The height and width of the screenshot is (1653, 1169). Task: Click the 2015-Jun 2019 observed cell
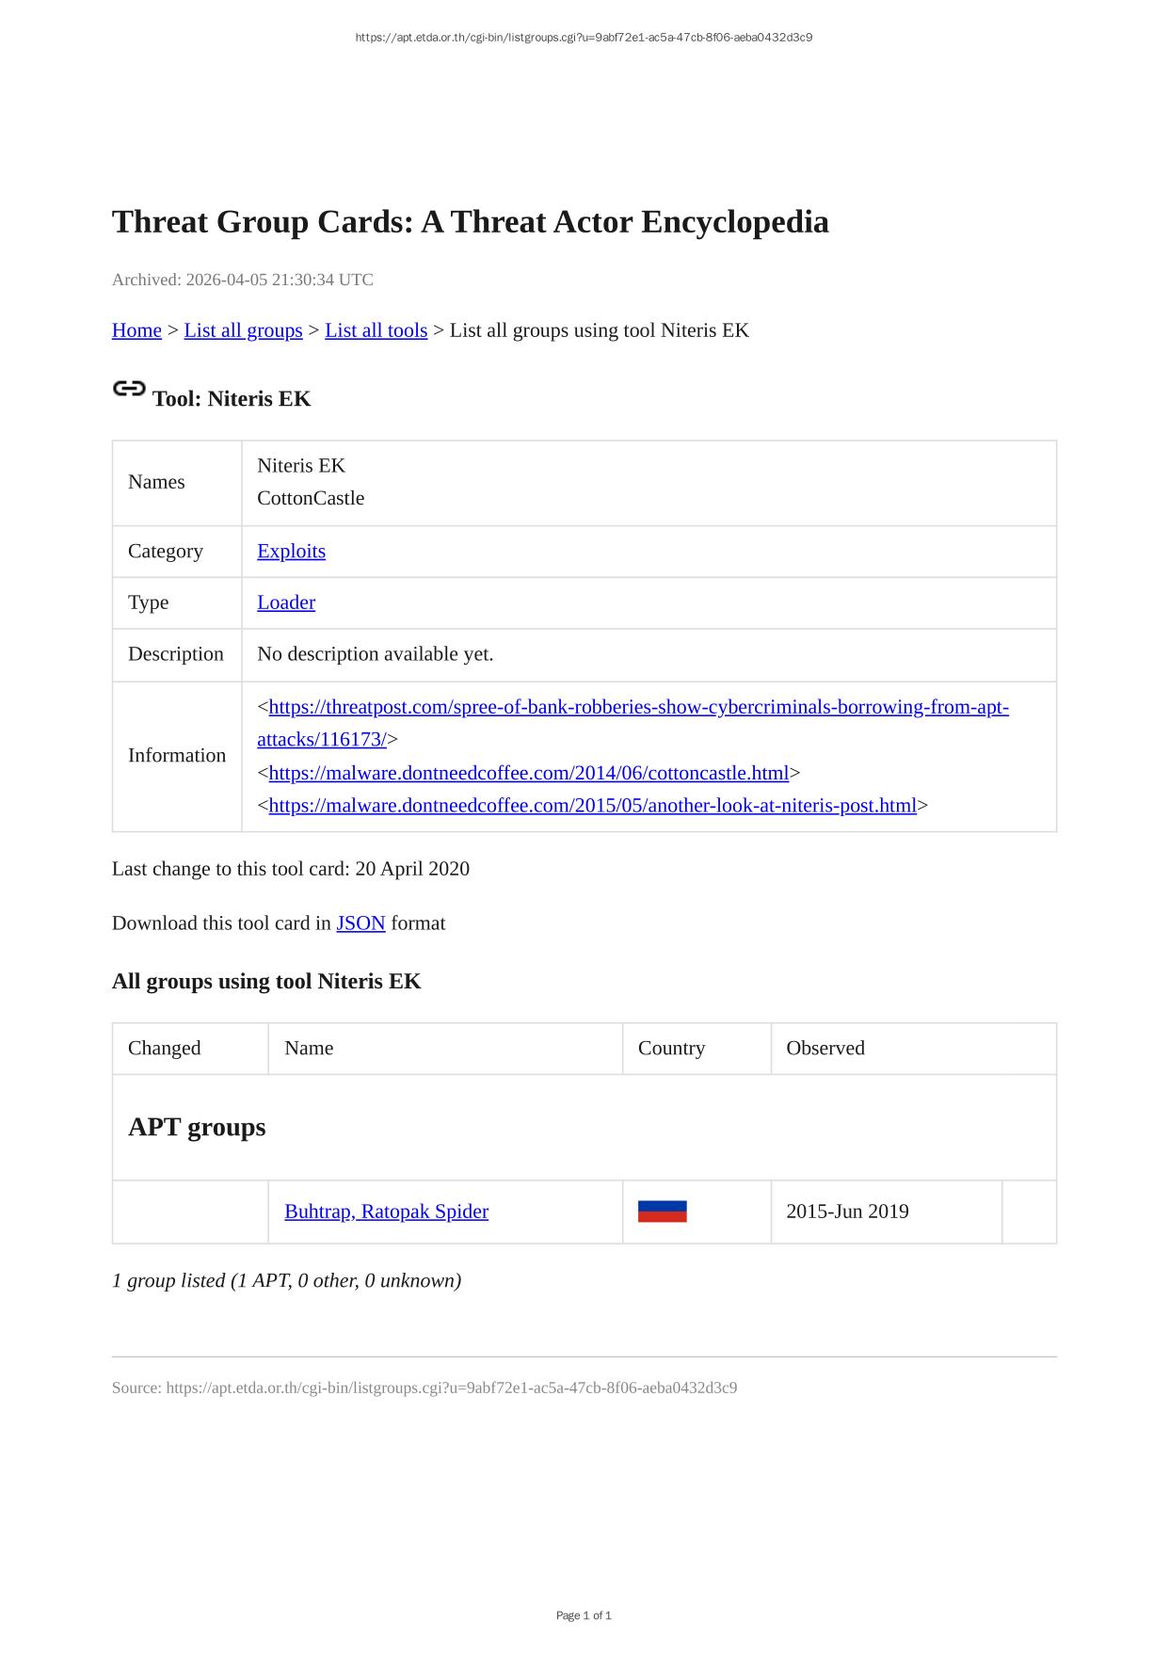847,1212
